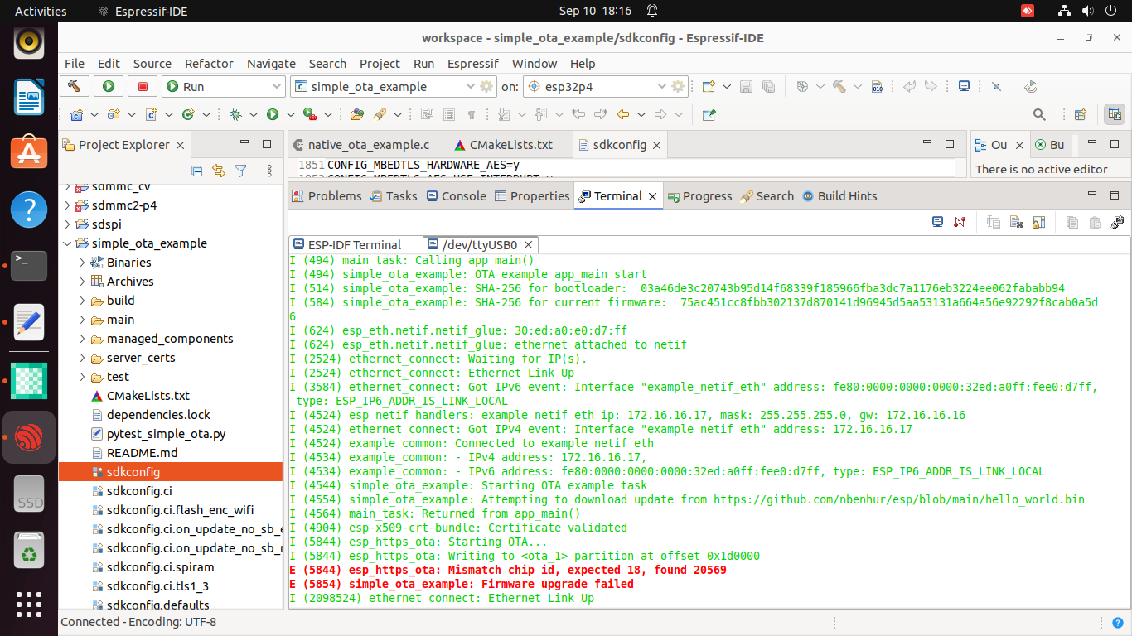Click the Search magnifier icon in the toolbar
The width and height of the screenshot is (1132, 636).
(x=1039, y=114)
